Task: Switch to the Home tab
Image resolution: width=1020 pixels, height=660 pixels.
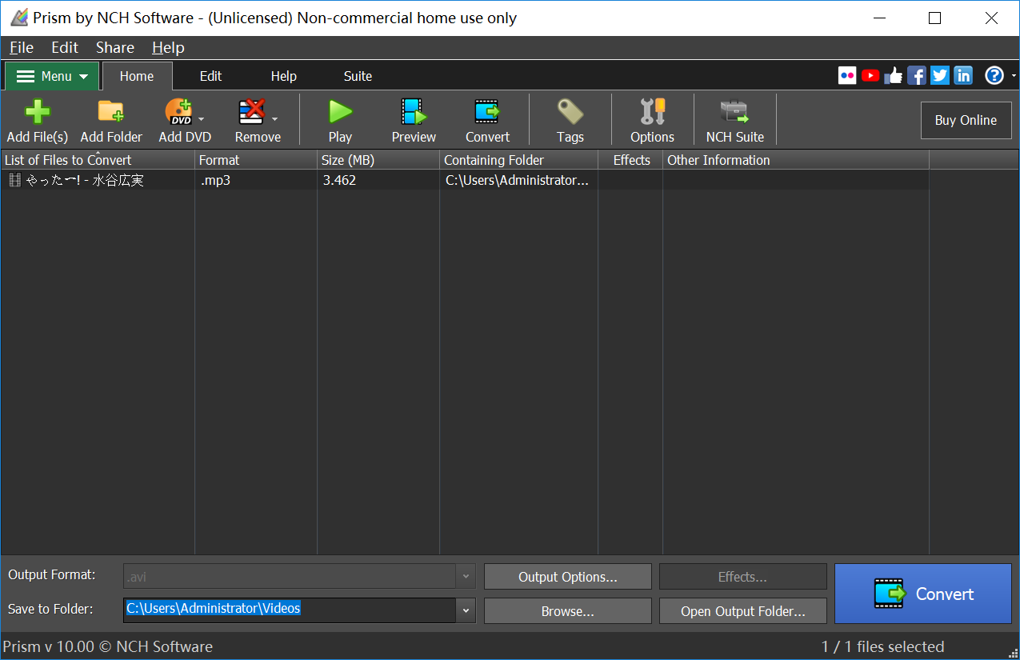Action: click(137, 76)
